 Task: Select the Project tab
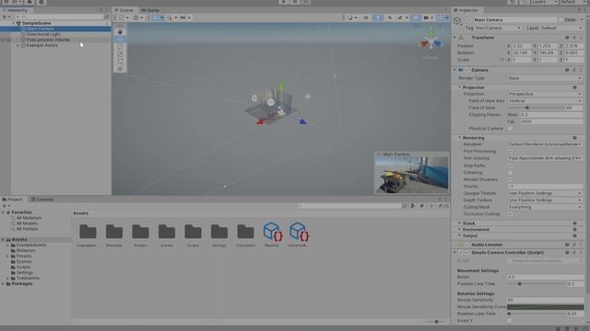click(13, 200)
